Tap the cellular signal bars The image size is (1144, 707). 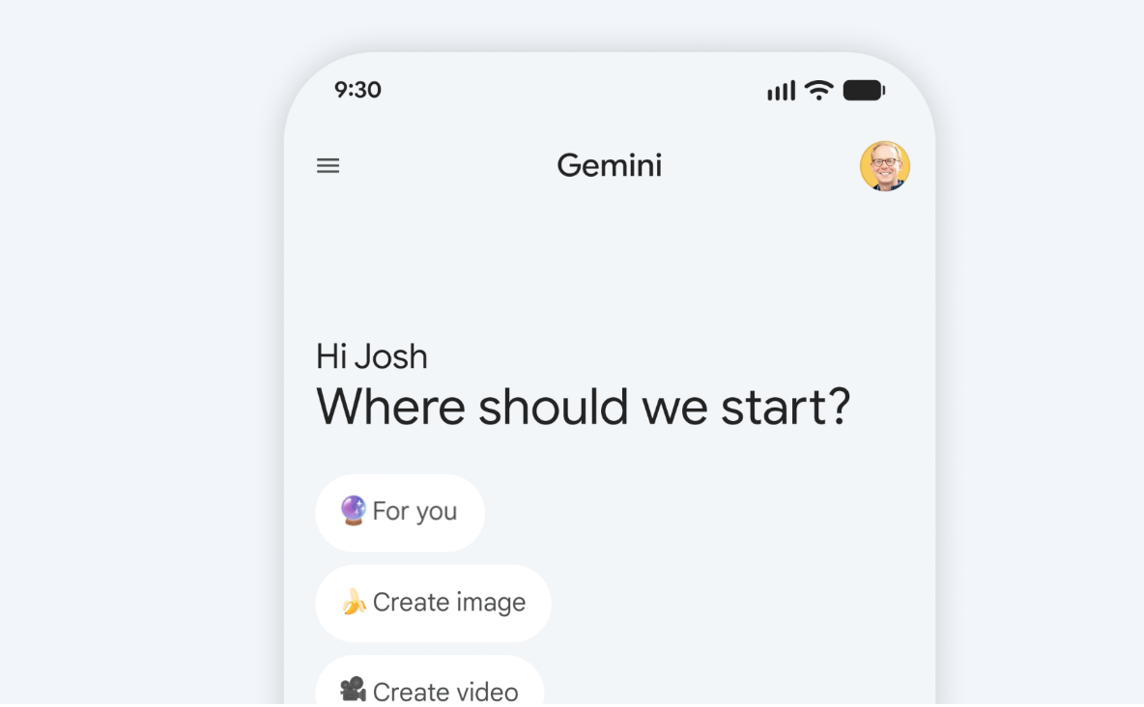tap(781, 91)
